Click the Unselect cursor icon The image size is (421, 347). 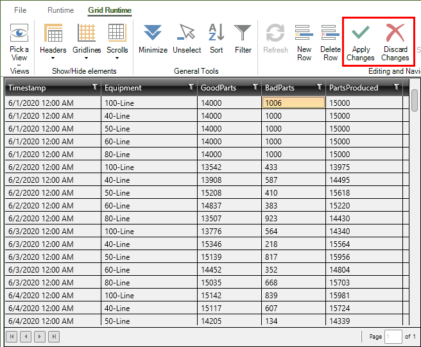coord(187,33)
